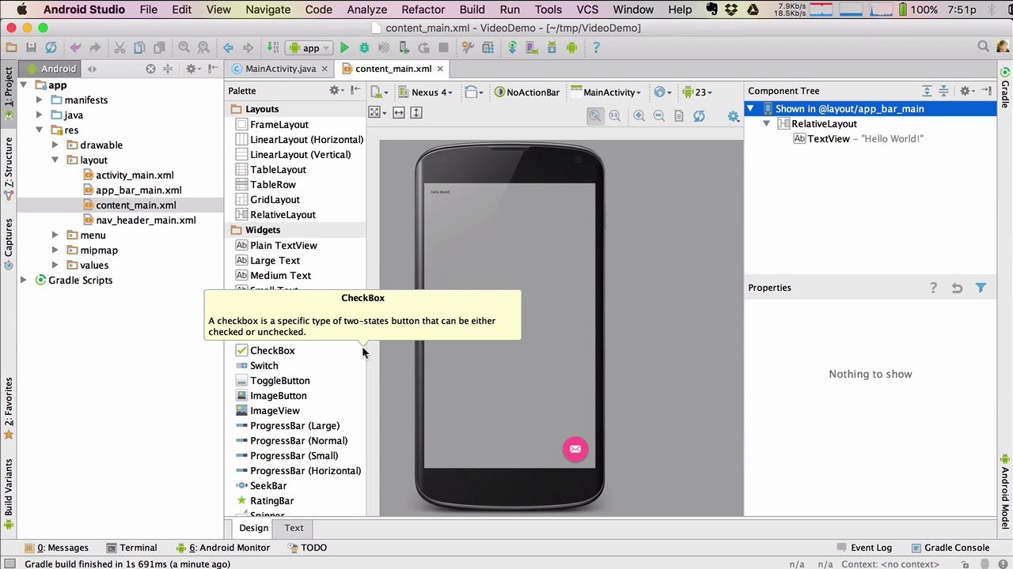
Task: Collapse the RelativeLayout node in Component Tree
Action: point(766,124)
